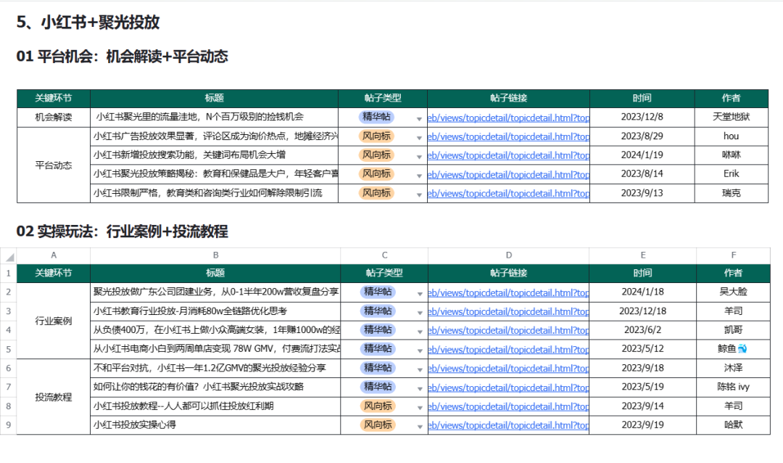Image resolution: width=783 pixels, height=463 pixels.
Task: Open dropdown arrow in 聚光投放做广东公司团建业务 row
Action: (x=420, y=294)
